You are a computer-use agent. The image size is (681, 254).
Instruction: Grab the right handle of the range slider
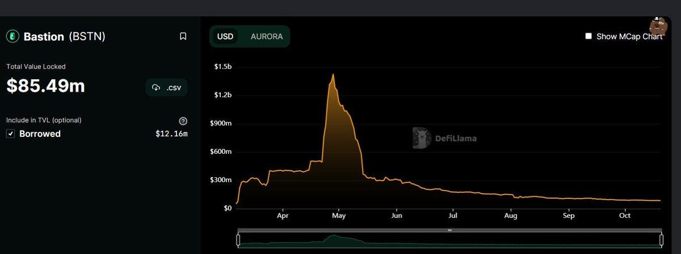click(662, 240)
